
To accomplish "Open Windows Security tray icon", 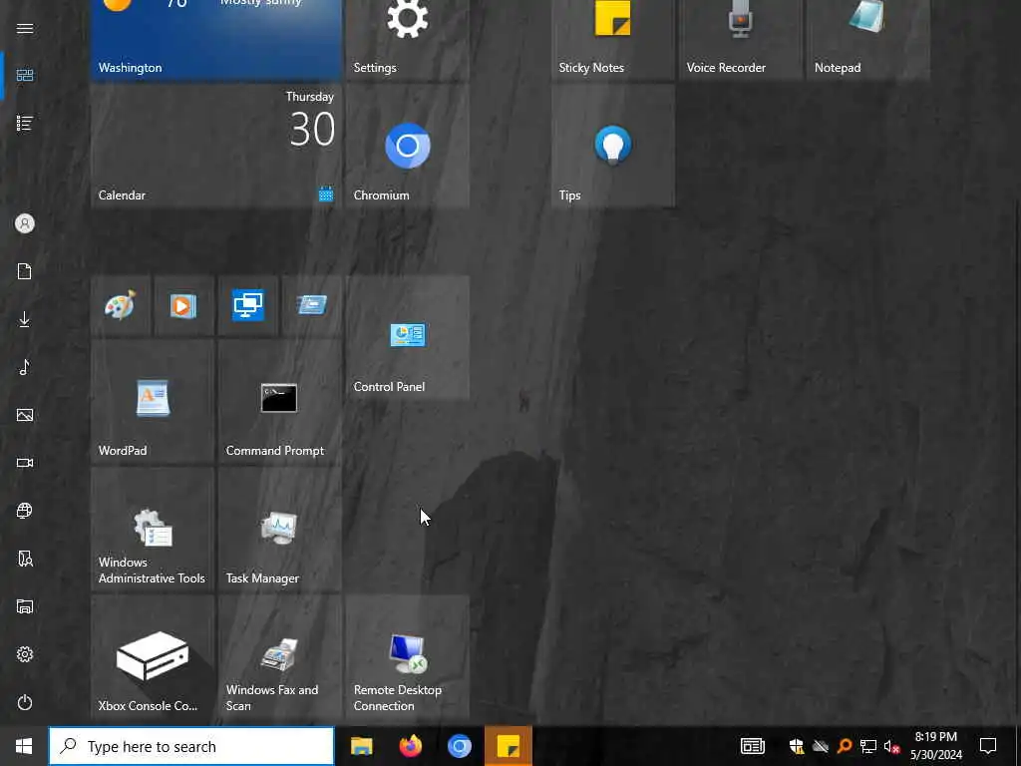I will (x=796, y=746).
